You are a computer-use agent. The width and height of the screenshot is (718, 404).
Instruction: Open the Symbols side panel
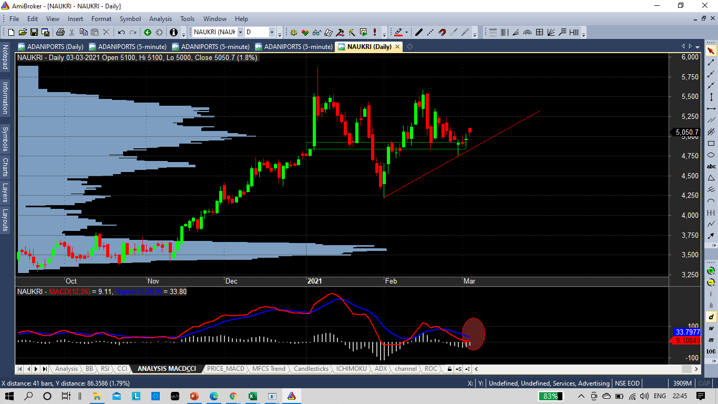pyautogui.click(x=5, y=139)
